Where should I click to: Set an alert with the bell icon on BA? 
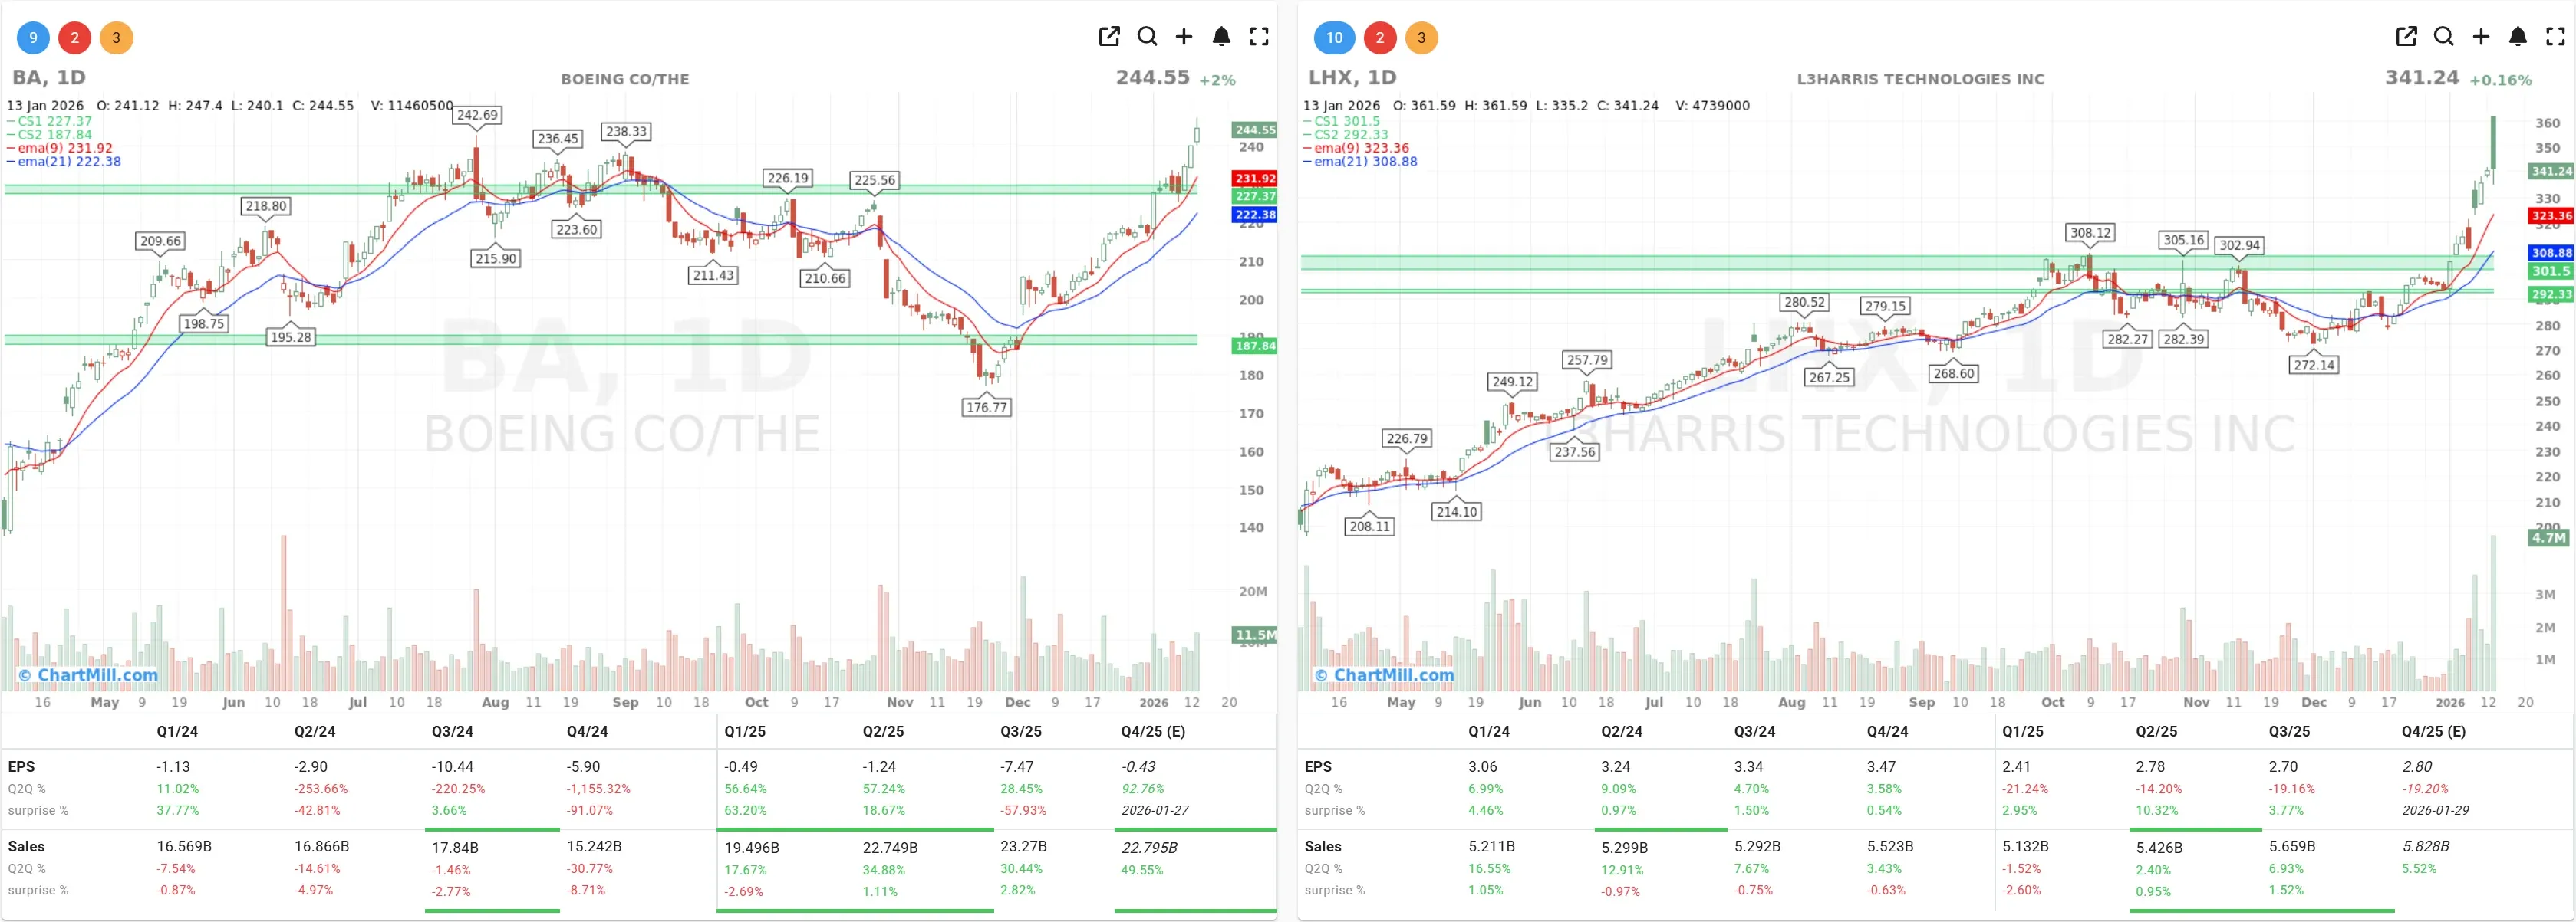click(1221, 36)
